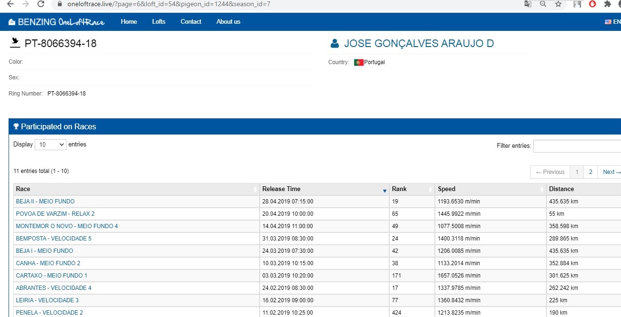Sort the table by Rank column

pyautogui.click(x=412, y=189)
